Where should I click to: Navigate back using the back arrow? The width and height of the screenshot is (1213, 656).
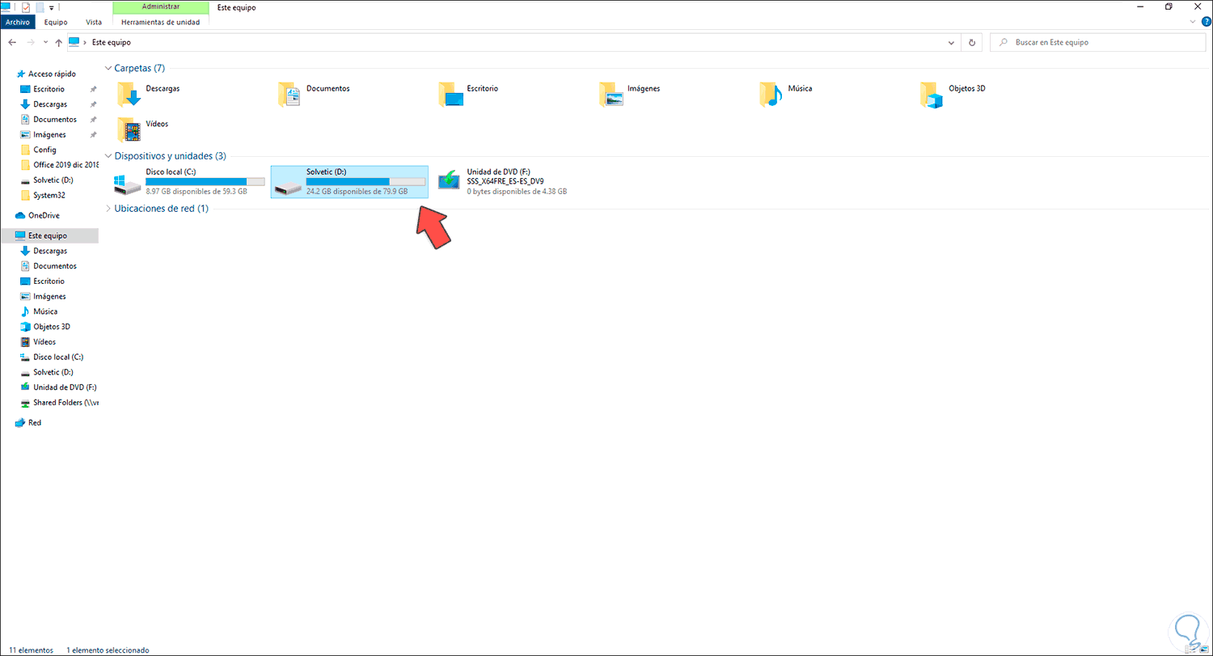[11, 42]
